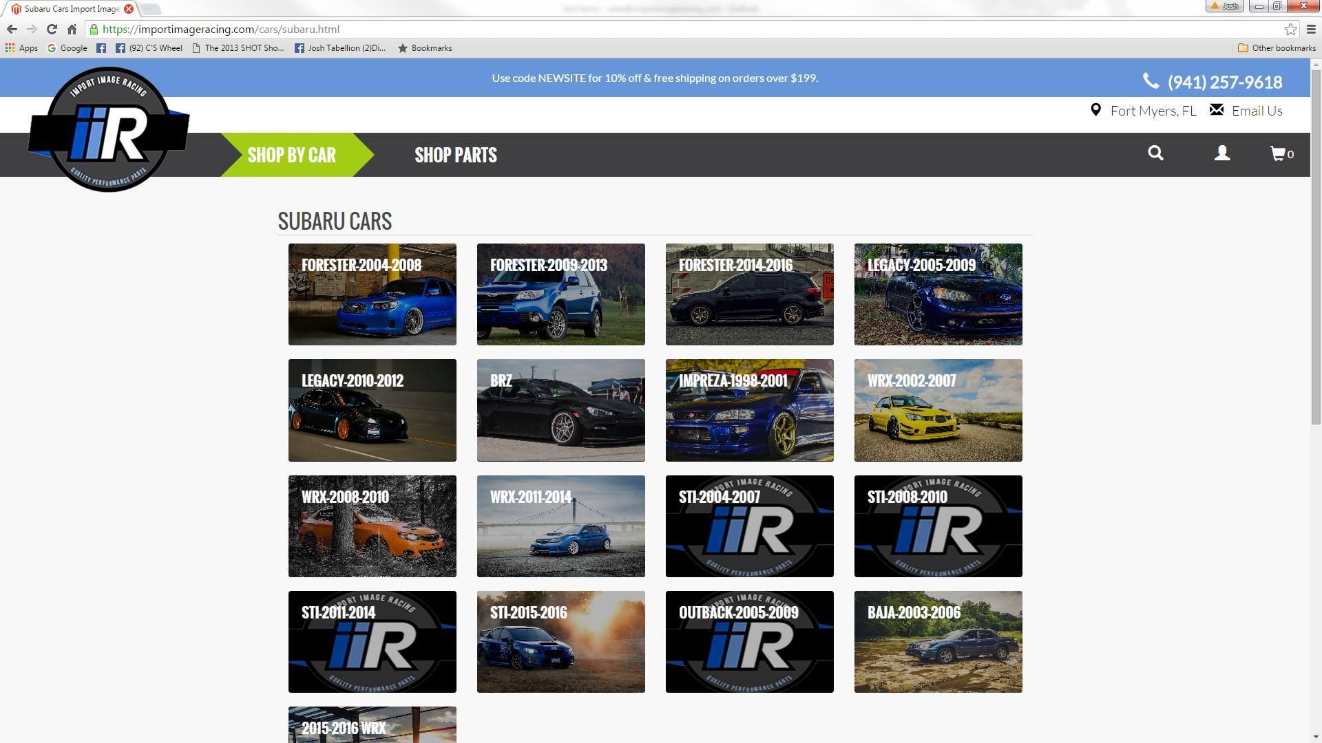
Task: Open Baja 2003-2006 car tile
Action: click(938, 642)
